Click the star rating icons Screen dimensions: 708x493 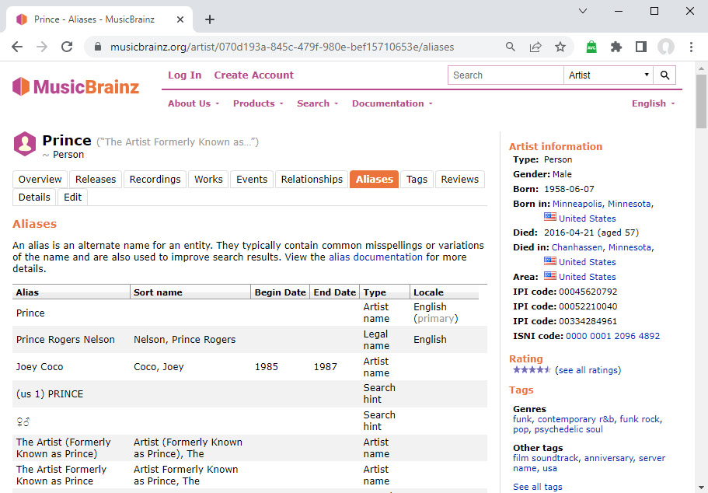(532, 369)
